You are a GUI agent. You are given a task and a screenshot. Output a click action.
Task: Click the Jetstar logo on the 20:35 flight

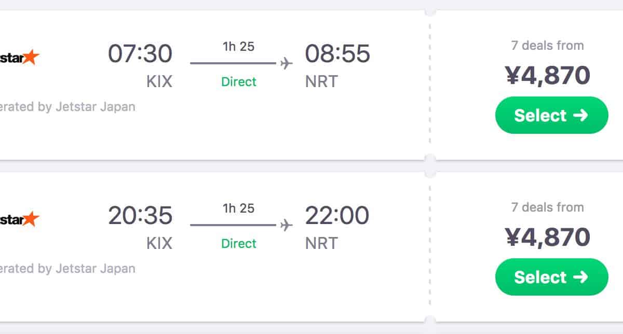pos(21,219)
